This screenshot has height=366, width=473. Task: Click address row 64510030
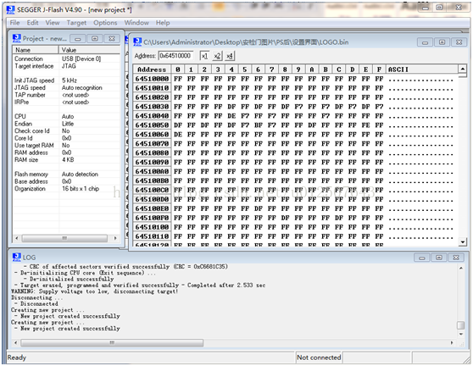[152, 107]
